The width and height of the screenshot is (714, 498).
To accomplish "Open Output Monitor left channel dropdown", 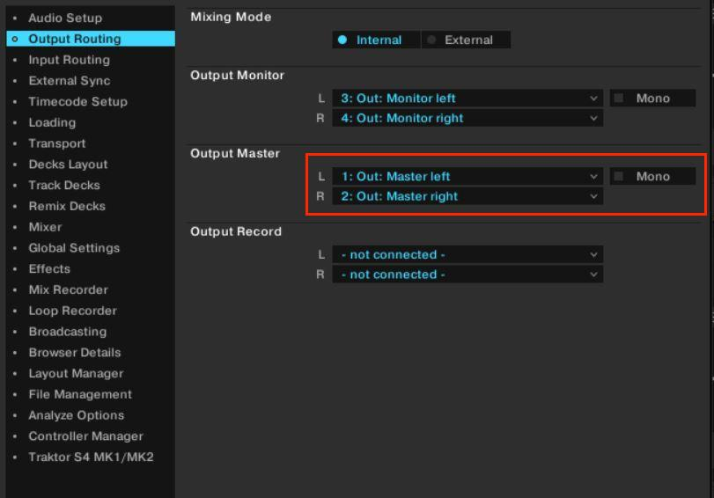I will click(x=467, y=99).
